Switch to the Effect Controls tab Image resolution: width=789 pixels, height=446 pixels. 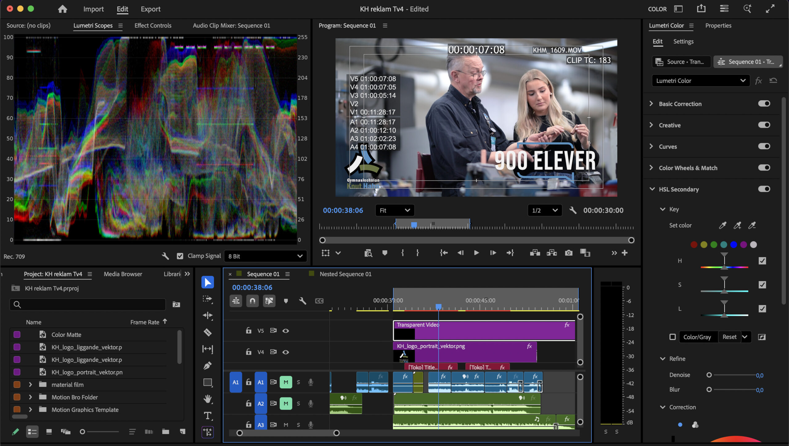coord(153,26)
